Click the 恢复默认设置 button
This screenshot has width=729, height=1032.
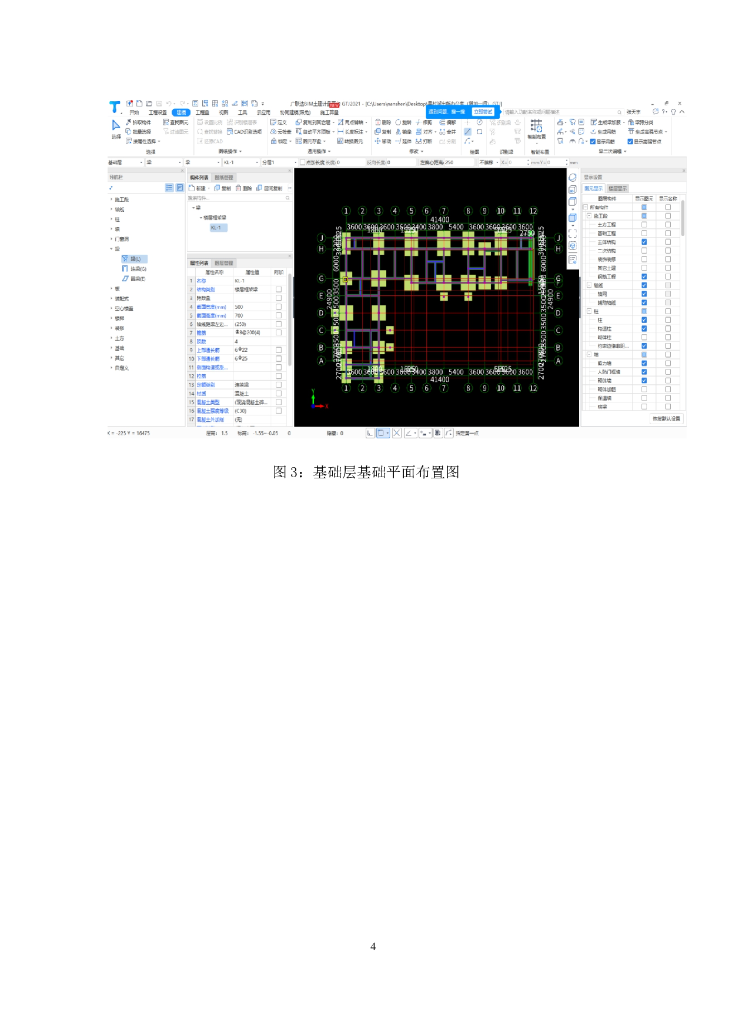point(666,418)
